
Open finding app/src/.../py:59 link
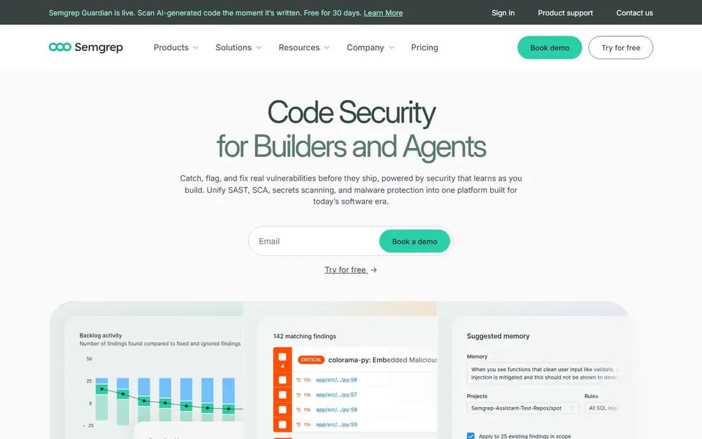337,424
